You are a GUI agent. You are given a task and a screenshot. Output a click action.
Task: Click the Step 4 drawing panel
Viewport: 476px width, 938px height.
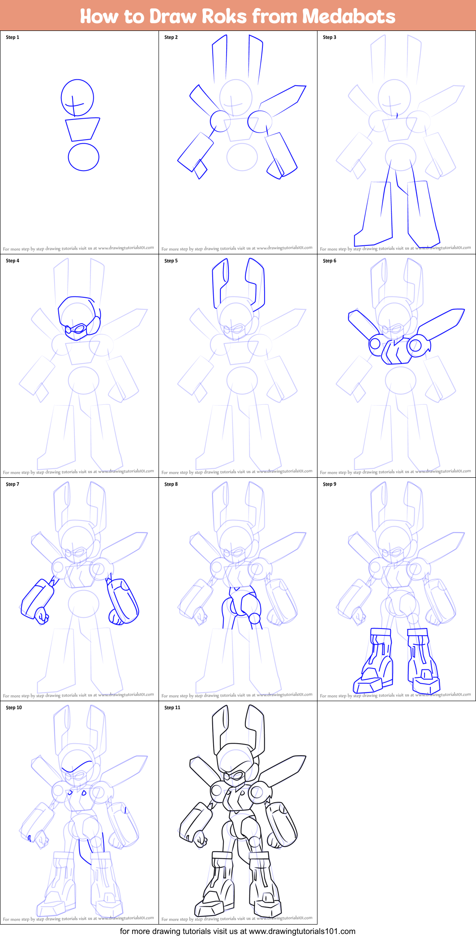(x=79, y=366)
